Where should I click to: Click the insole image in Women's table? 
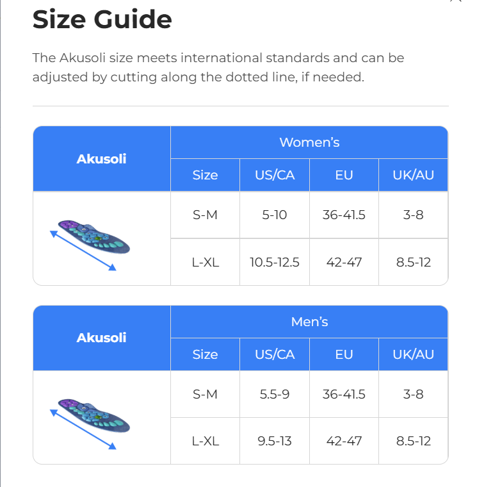point(93,237)
